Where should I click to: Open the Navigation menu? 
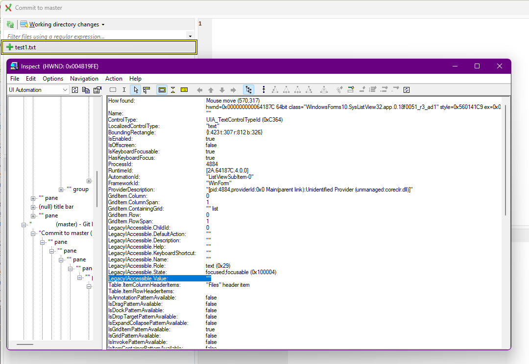[x=84, y=78]
